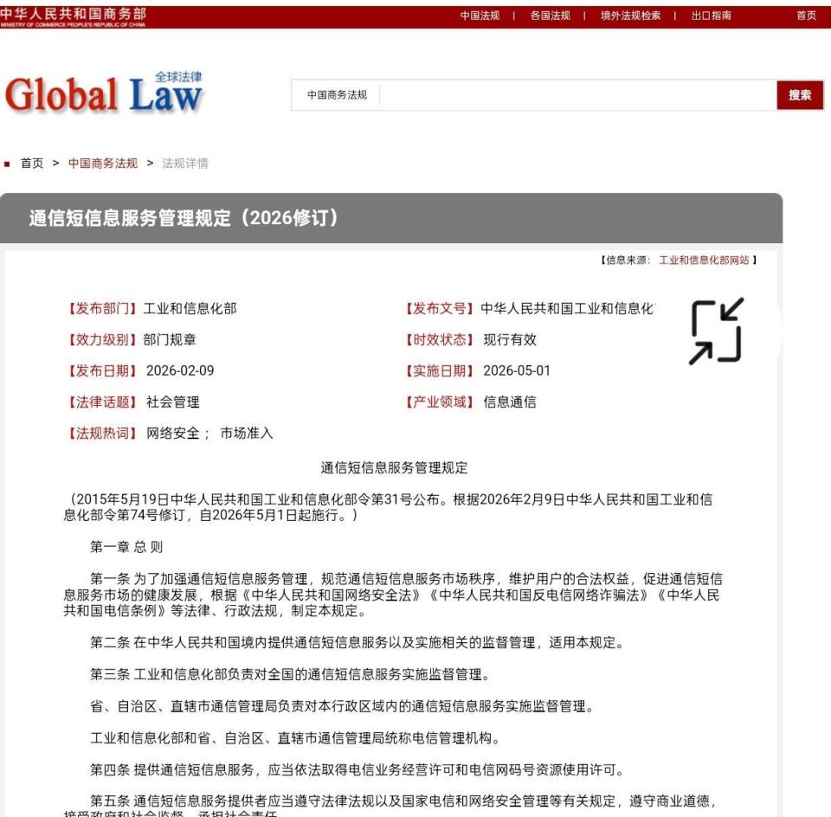The image size is (831, 817).
Task: Click the centered heading 通信短信息服务管理规定
Action: pyautogui.click(x=394, y=468)
